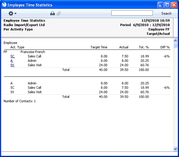The height and width of the screenshot is (157, 179).
Task: Select 100.00 in the summary Total row
Action: (144, 97)
